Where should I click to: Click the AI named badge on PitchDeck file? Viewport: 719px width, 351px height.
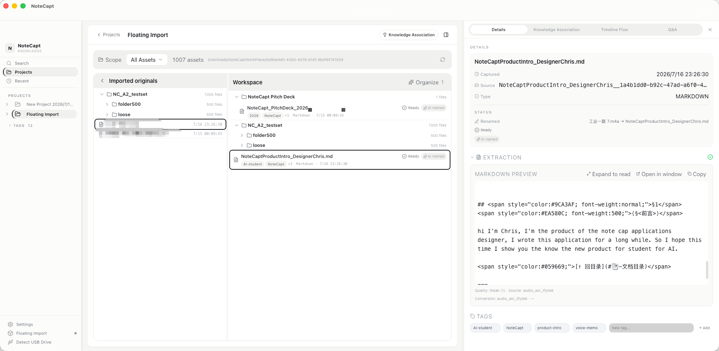tap(434, 108)
